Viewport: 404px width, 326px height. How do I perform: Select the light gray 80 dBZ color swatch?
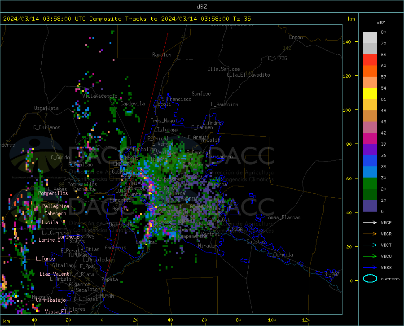click(x=370, y=38)
